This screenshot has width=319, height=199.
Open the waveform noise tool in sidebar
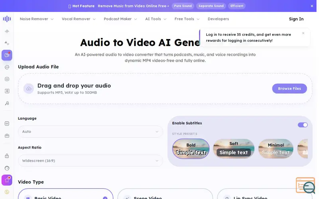click(7, 31)
